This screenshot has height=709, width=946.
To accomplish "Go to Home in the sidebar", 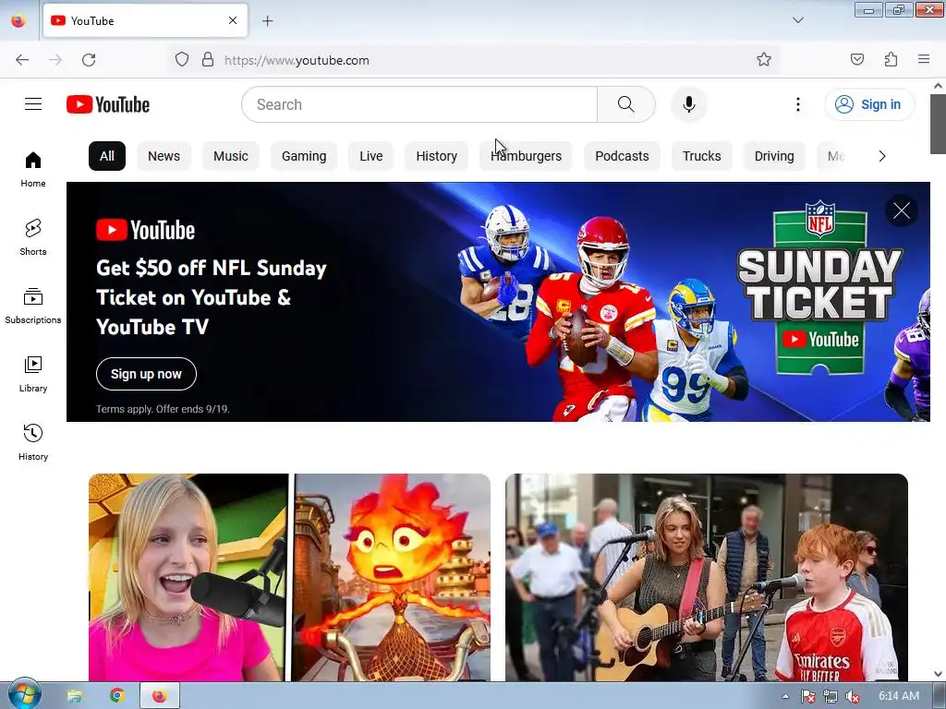I will click(x=33, y=170).
